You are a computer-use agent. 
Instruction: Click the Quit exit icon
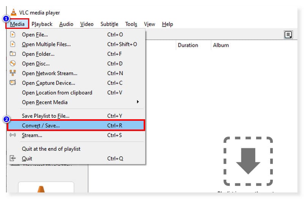[13, 158]
